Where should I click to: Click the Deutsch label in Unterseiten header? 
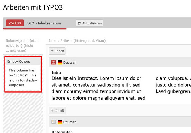click(x=70, y=122)
